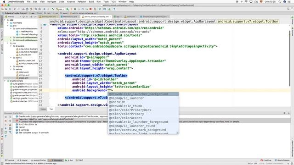The height and width of the screenshot is (165, 294).
Task: Open the Refactor menu
Action: pyautogui.click(x=82, y=2)
